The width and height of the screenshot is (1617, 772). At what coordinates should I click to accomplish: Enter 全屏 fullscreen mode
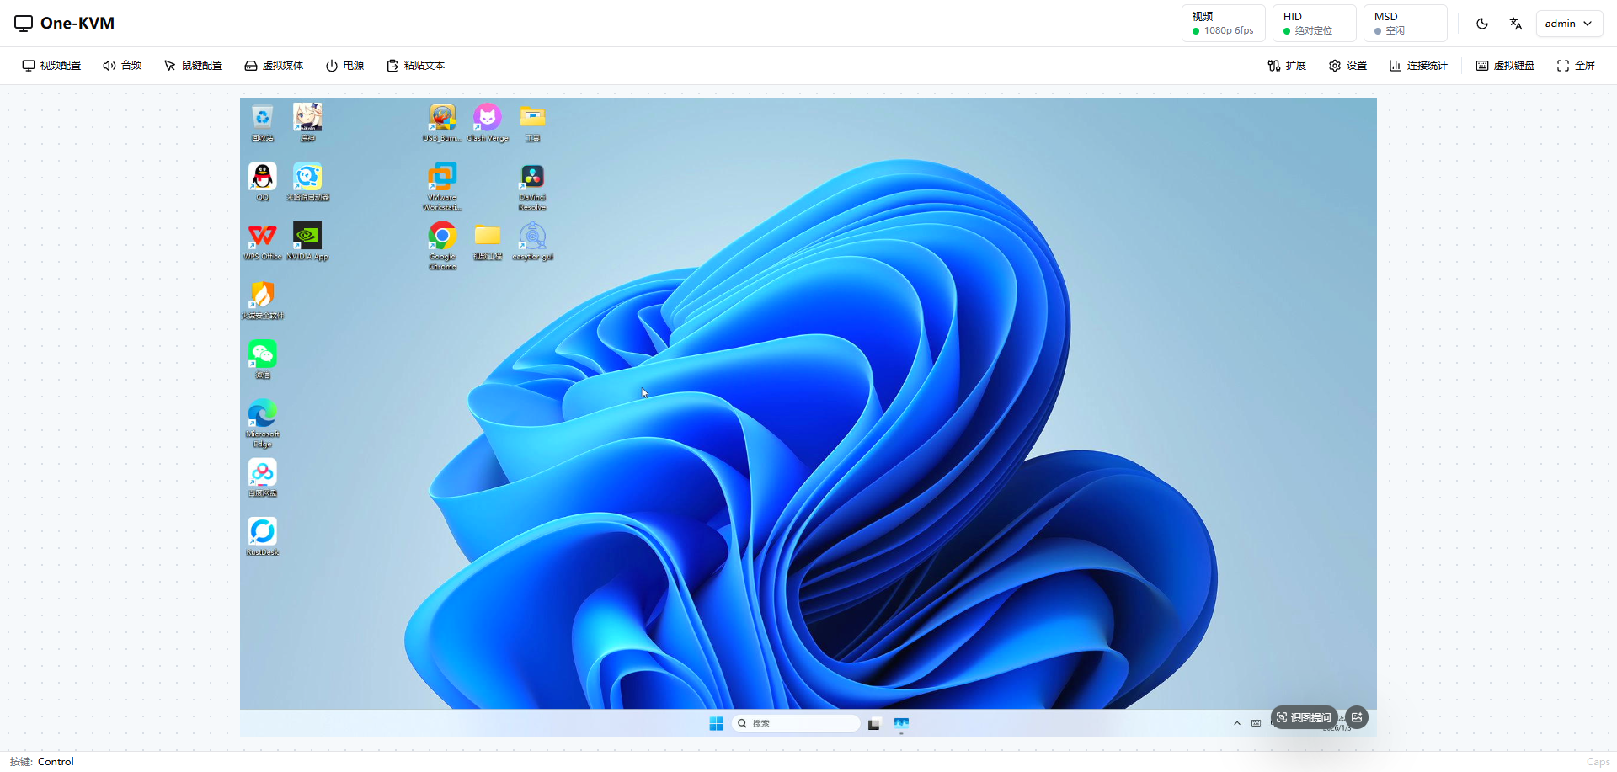click(x=1576, y=66)
